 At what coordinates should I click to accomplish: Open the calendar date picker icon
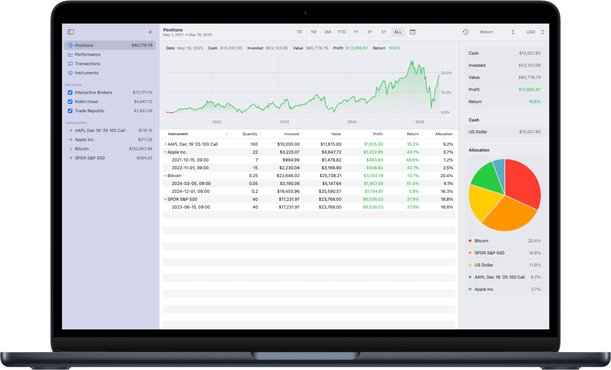tap(412, 32)
